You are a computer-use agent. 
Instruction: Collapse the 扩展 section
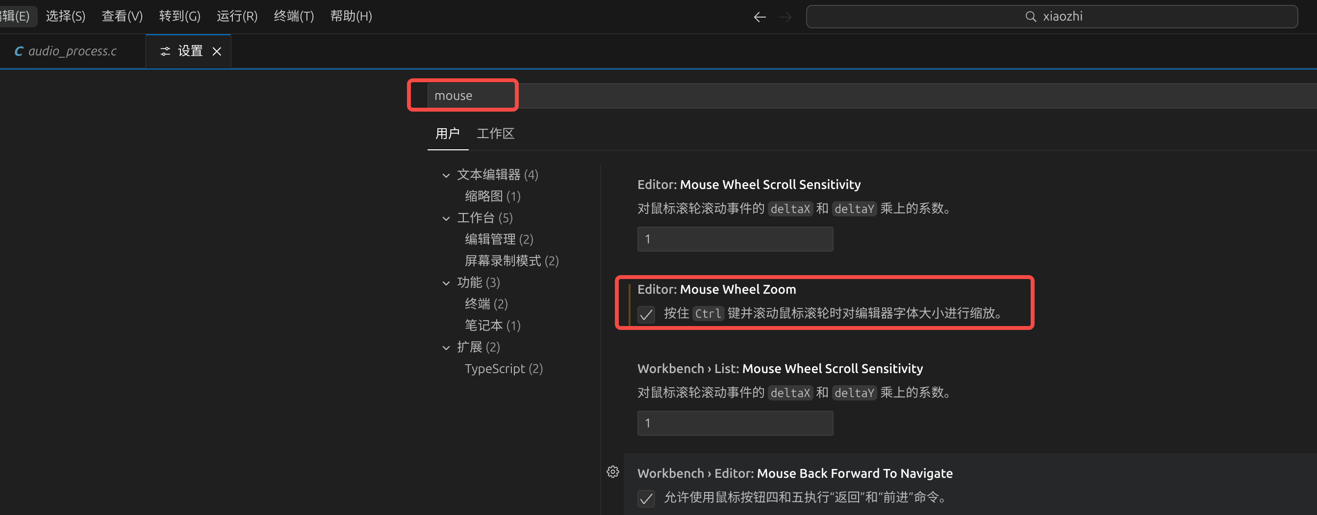(x=446, y=348)
